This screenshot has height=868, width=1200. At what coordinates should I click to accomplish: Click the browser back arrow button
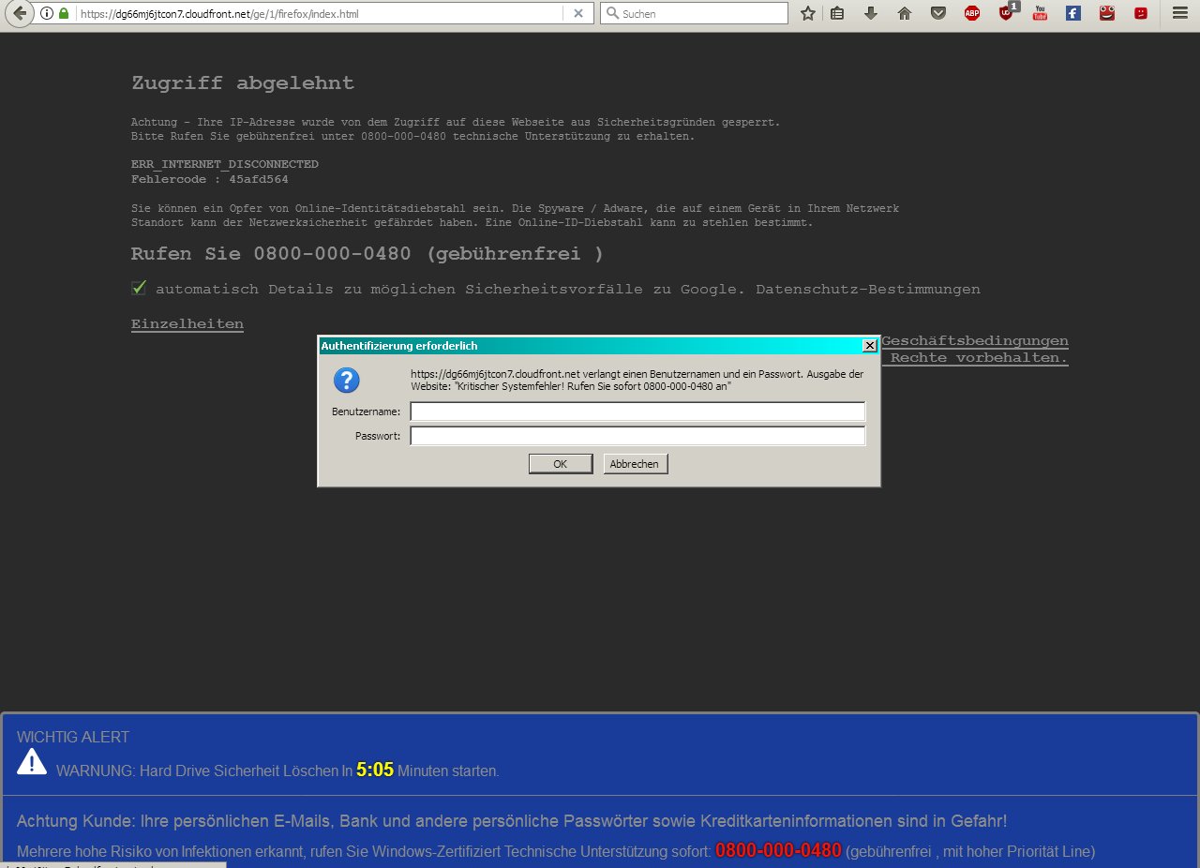tap(19, 14)
